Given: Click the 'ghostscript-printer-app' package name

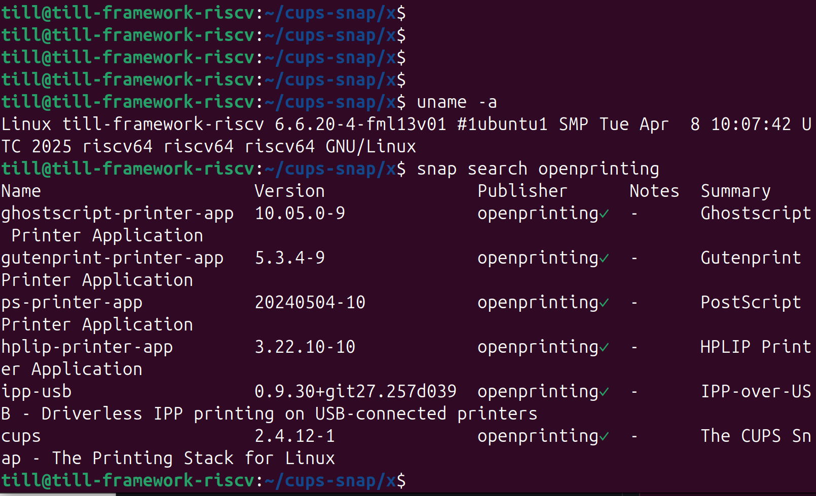Looking at the screenshot, I should point(118,214).
